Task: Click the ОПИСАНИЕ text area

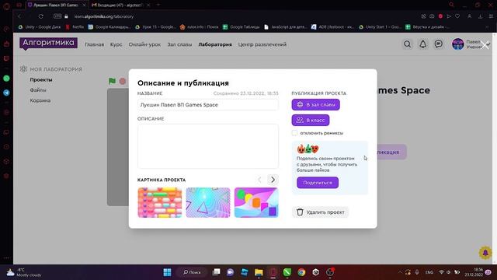Action: tap(208, 146)
